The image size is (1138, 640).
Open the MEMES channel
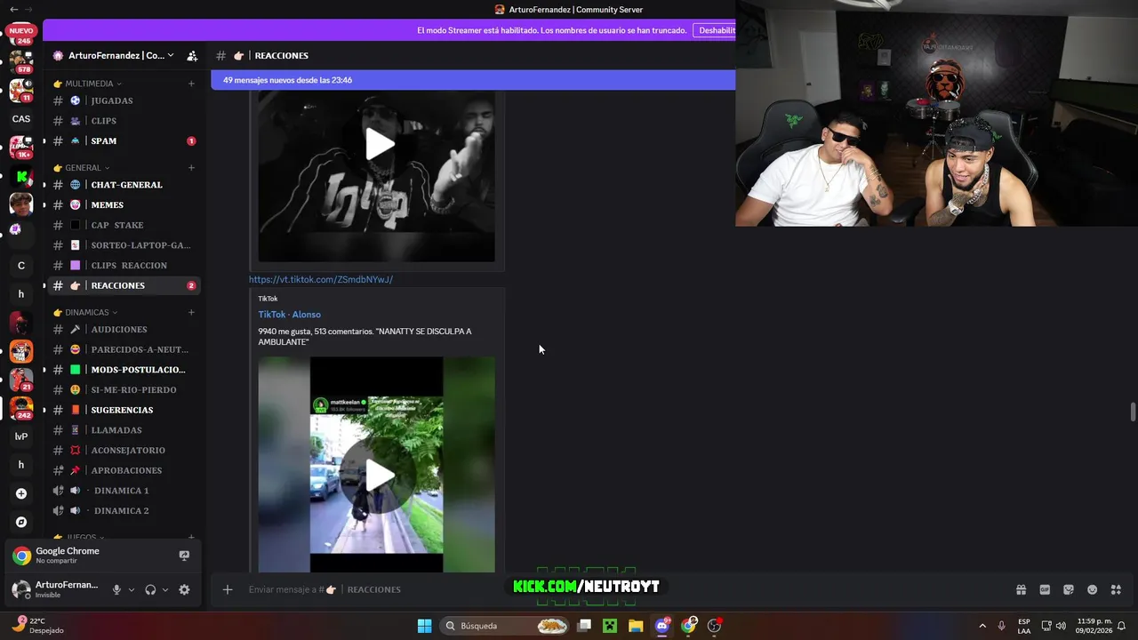[x=124, y=204]
